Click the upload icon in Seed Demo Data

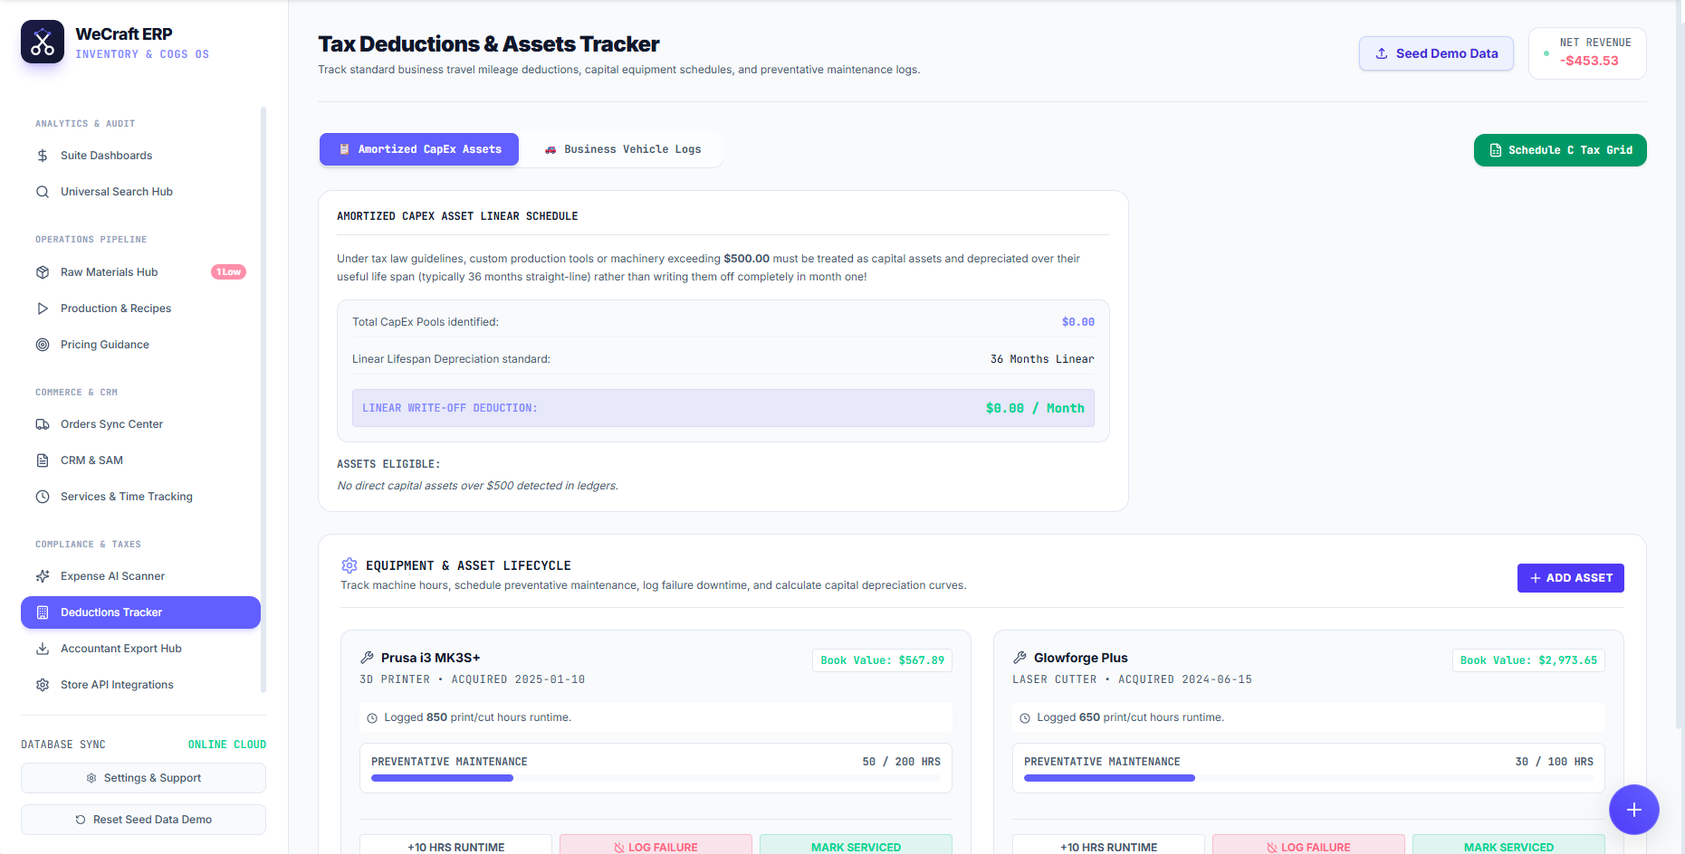click(x=1382, y=53)
